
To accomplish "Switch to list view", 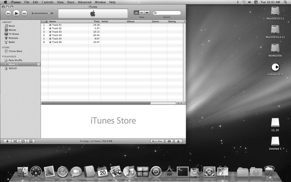I will pyautogui.click(x=136, y=13).
